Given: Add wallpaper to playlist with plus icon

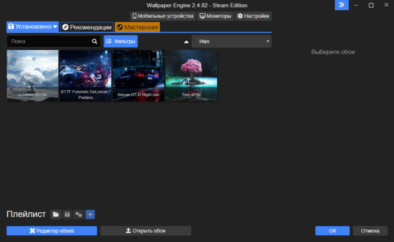Looking at the screenshot, I should click(90, 214).
